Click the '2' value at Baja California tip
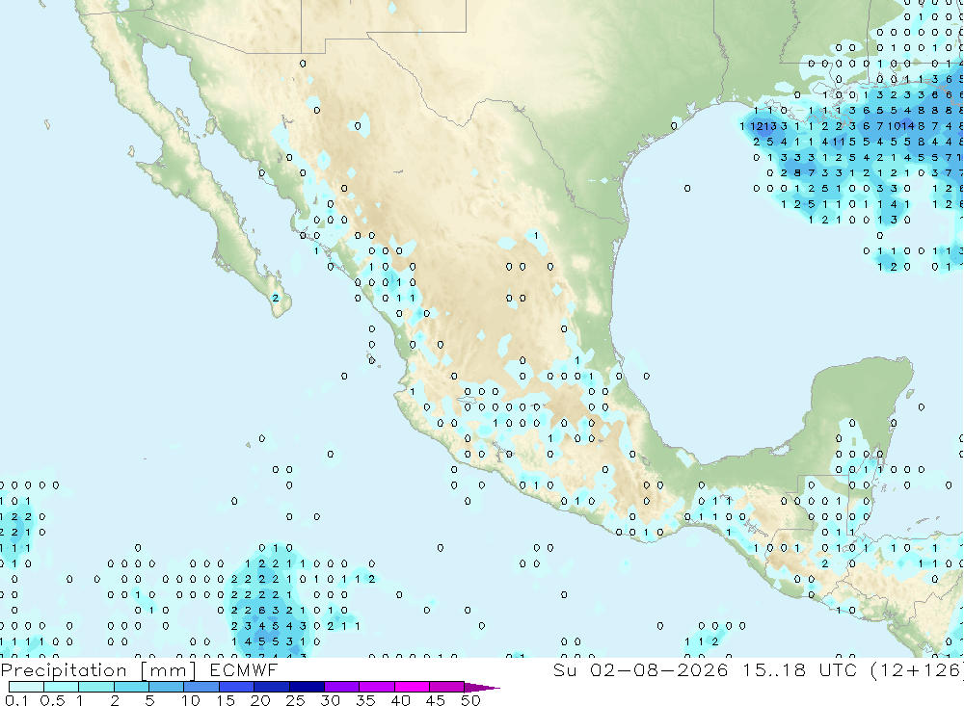This screenshot has width=964, height=706. [276, 298]
